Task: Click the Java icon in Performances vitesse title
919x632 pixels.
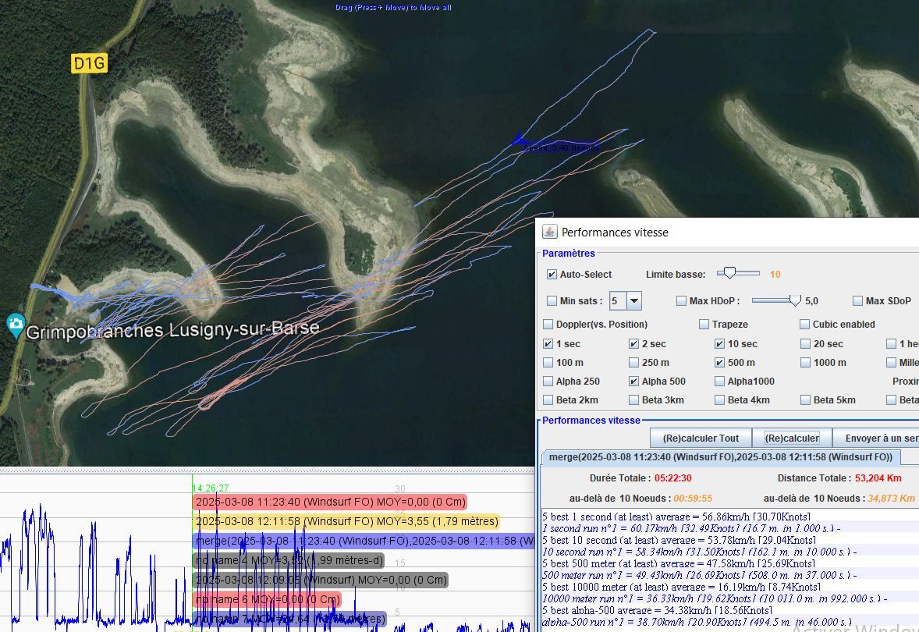Action: point(550,232)
